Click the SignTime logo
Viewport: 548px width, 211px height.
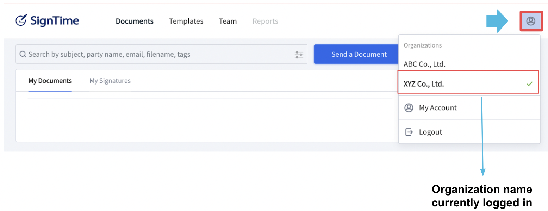(x=47, y=21)
